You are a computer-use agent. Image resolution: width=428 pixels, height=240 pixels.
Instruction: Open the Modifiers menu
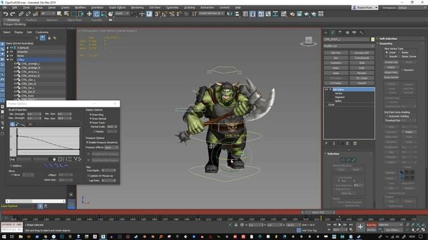point(80,7)
